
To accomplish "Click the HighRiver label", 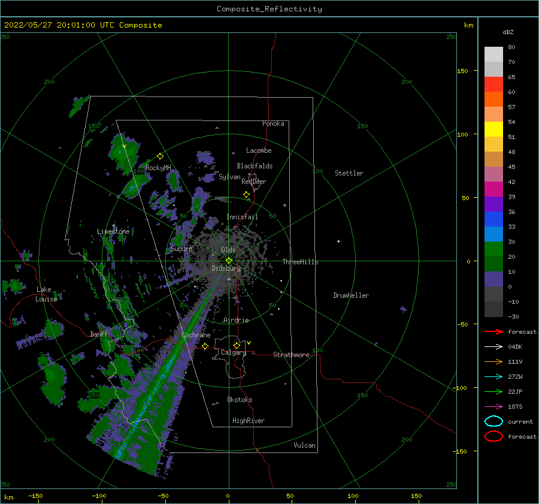I will (x=249, y=421).
